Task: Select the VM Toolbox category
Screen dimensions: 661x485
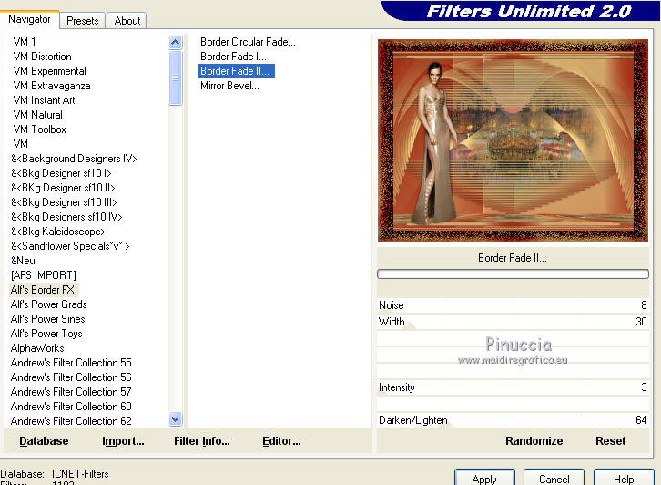Action: pos(40,129)
